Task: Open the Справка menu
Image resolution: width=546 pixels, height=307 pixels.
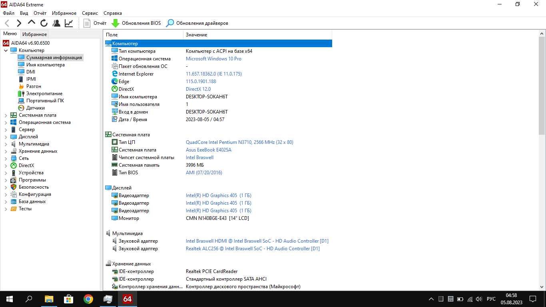Action: pos(113,13)
